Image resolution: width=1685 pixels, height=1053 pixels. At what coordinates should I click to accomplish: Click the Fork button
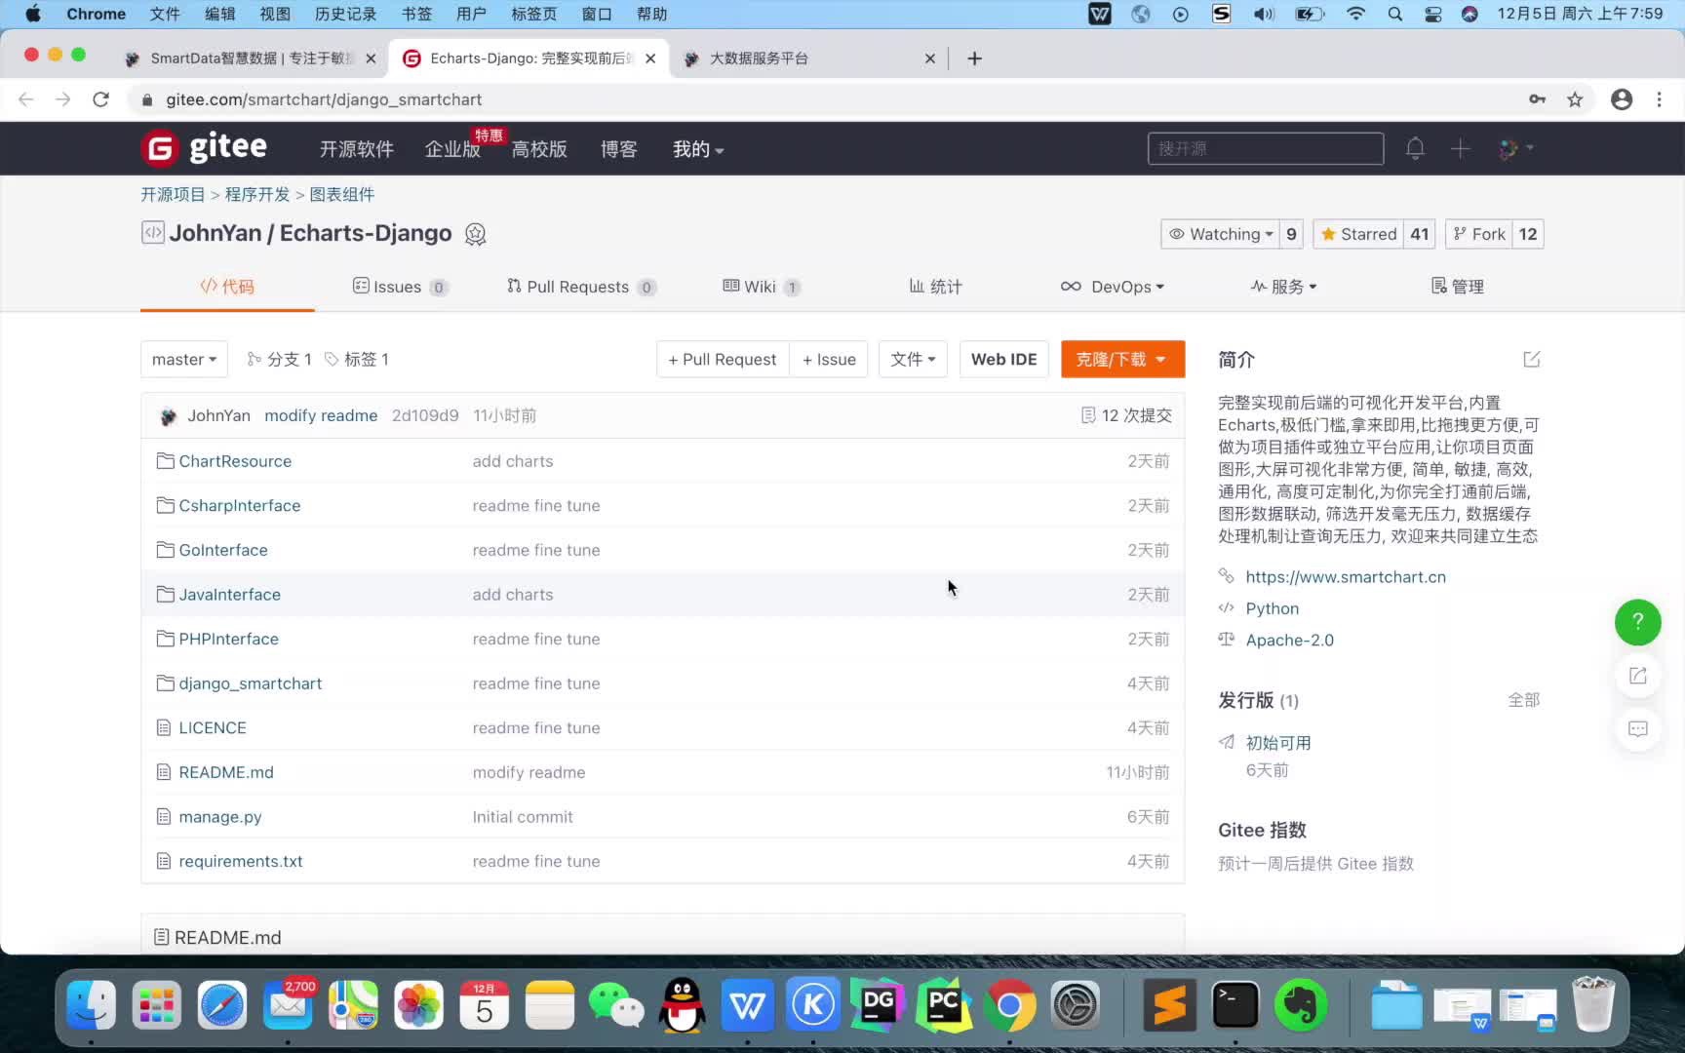click(1479, 234)
